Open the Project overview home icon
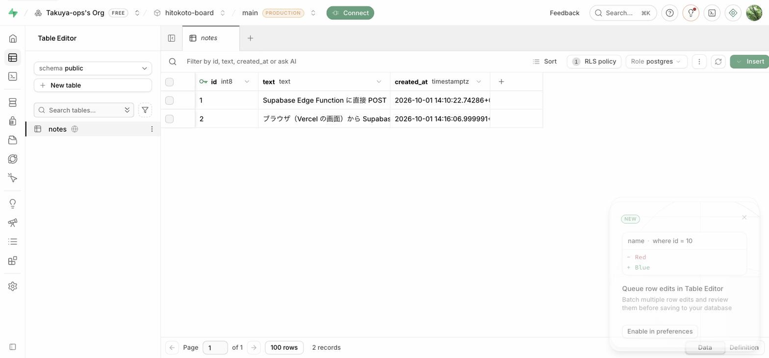 (13, 38)
